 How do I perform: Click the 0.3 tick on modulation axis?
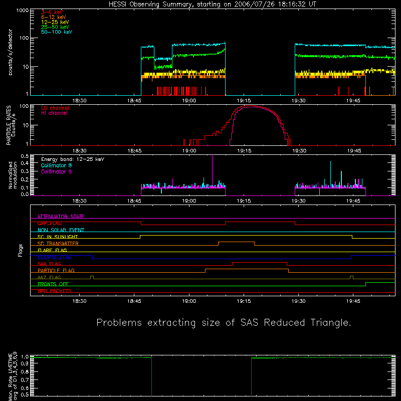tap(25, 171)
